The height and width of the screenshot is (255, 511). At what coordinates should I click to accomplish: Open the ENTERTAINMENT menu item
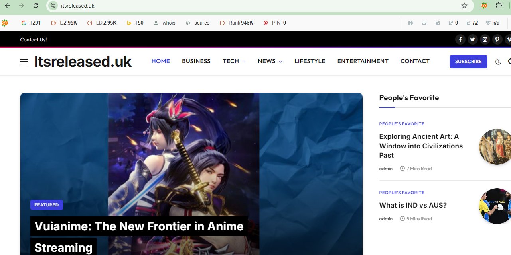(363, 61)
